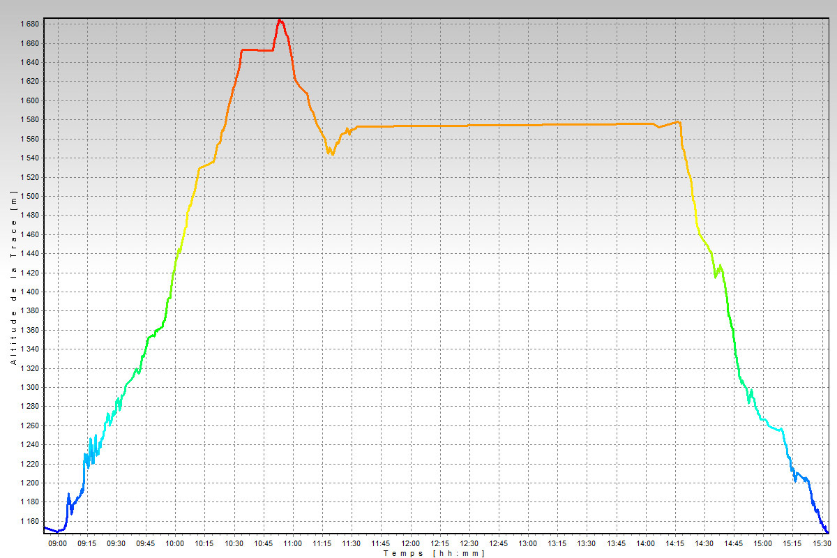Screen dimensions: 837x558
Task: Click the flat red plateau before the peak
Action: [257, 50]
